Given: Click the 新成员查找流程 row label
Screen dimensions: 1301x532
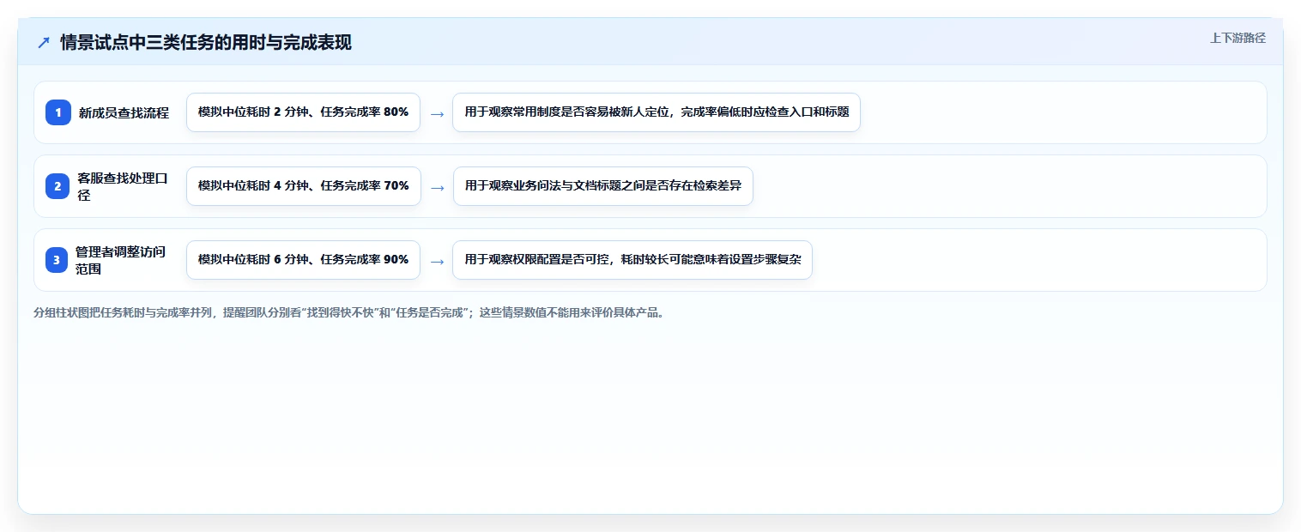Looking at the screenshot, I should click(x=124, y=112).
